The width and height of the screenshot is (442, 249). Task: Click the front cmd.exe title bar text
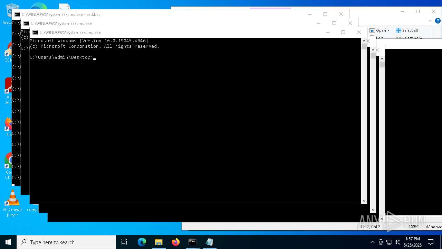[70, 33]
